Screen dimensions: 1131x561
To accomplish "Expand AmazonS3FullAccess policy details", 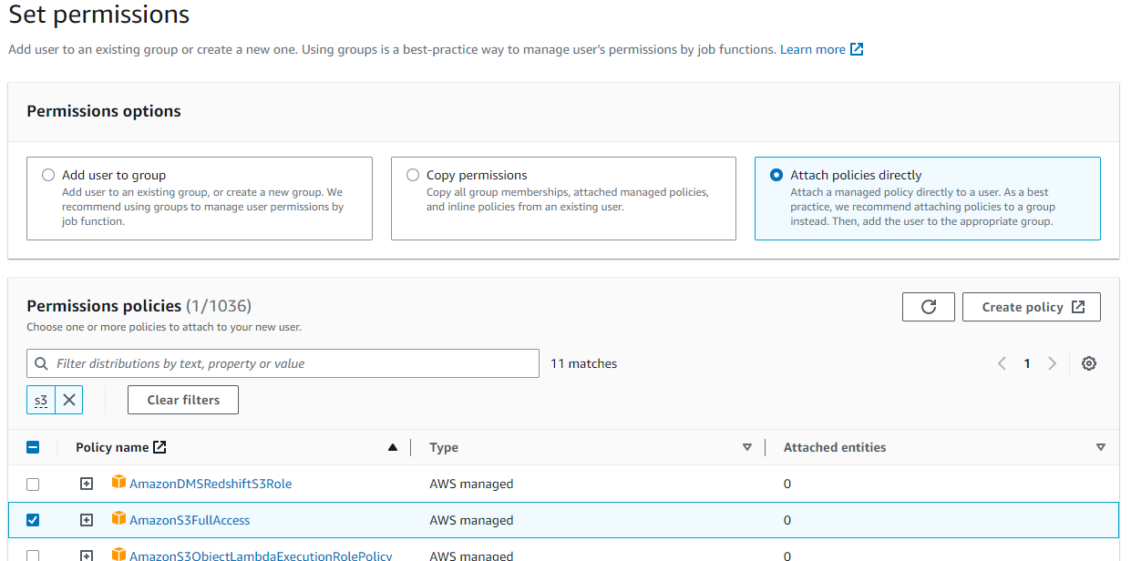I will 87,520.
